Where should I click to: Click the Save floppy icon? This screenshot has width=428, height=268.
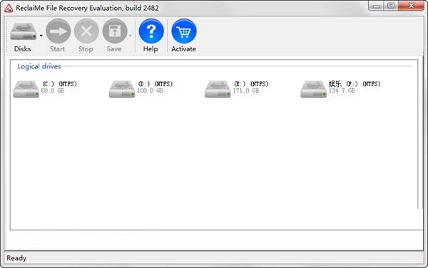click(115, 31)
